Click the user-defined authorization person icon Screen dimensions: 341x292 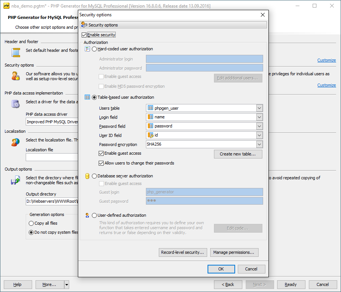coord(87,215)
